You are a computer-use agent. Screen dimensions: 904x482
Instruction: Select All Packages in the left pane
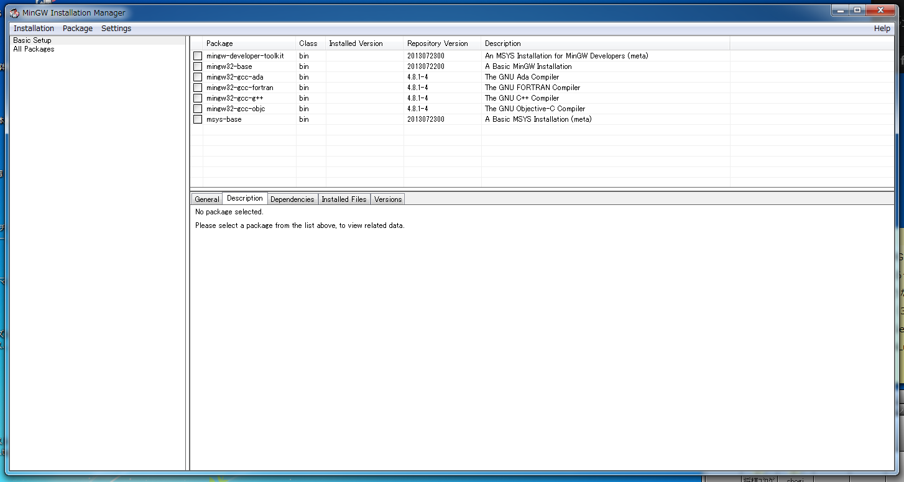coord(34,49)
